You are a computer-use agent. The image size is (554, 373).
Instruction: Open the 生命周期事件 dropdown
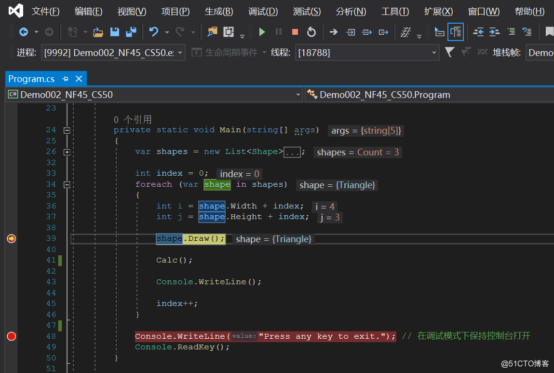click(x=229, y=53)
